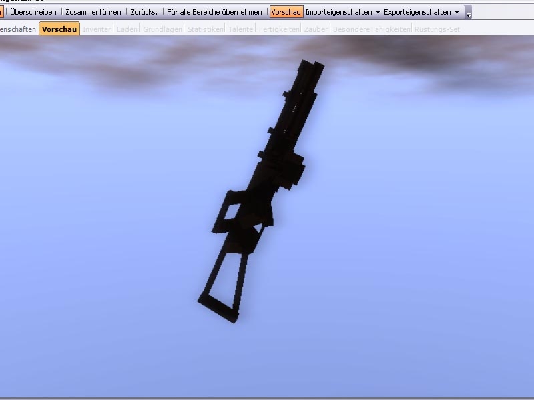Switch to the Laden tab

[x=127, y=29]
